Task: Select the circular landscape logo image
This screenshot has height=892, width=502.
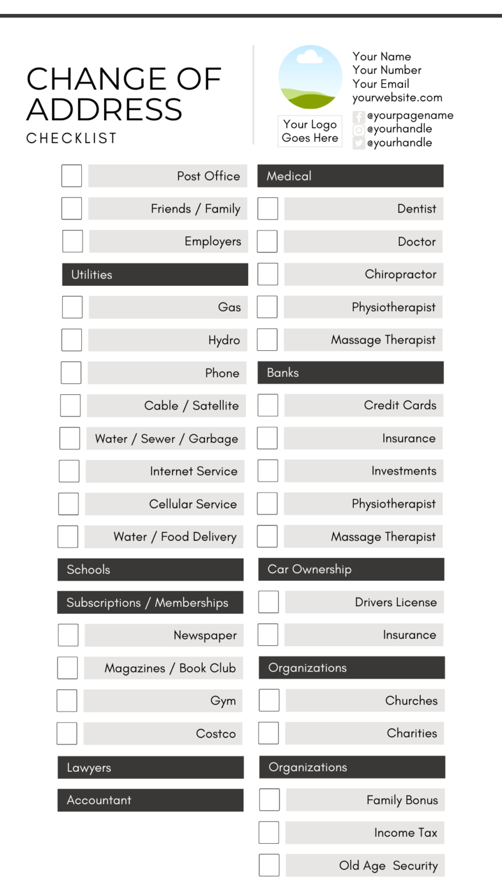Action: click(310, 77)
